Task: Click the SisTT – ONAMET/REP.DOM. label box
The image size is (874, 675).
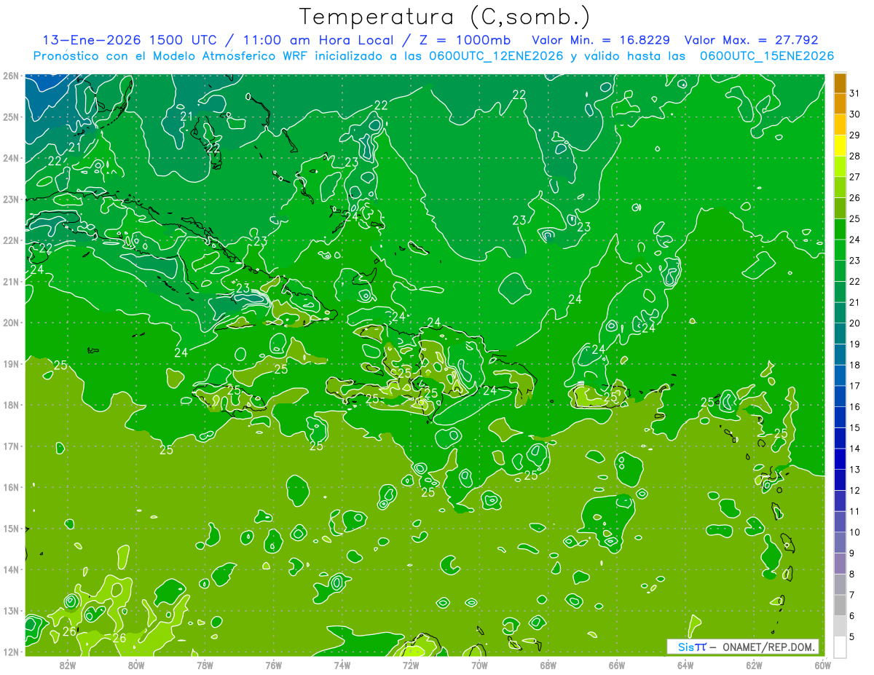Action: (x=743, y=647)
